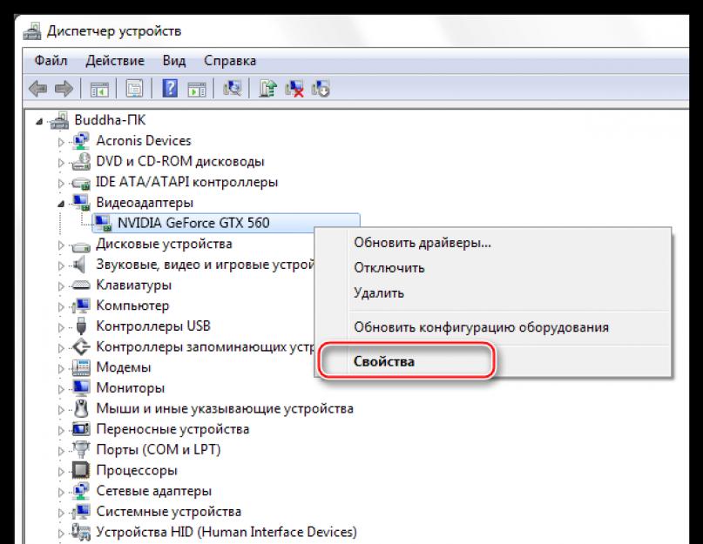Open the Справка menu
This screenshot has width=703, height=544.
(x=230, y=61)
